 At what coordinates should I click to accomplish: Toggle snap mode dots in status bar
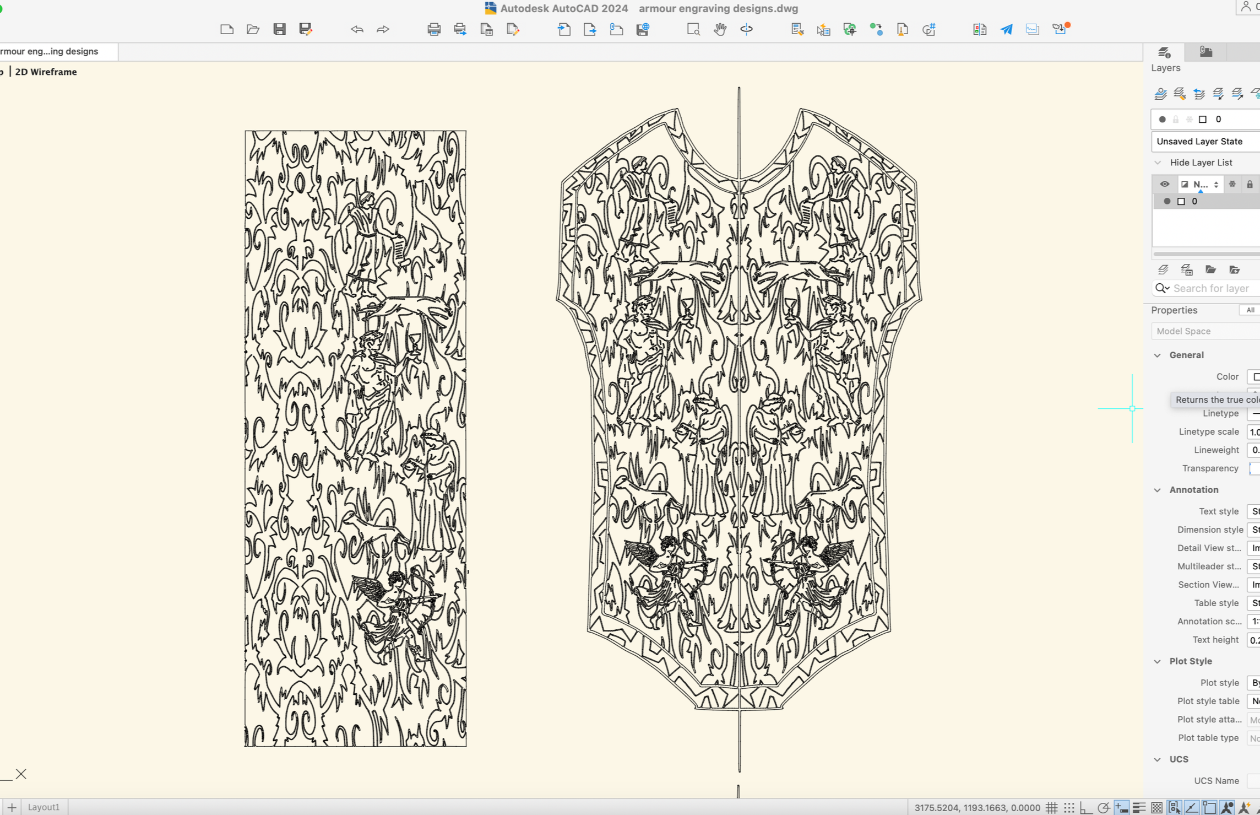click(x=1069, y=807)
